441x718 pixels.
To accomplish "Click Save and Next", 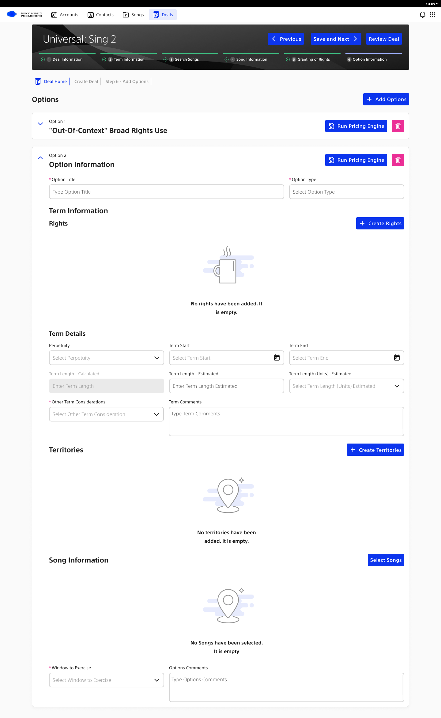I will pyautogui.click(x=336, y=39).
